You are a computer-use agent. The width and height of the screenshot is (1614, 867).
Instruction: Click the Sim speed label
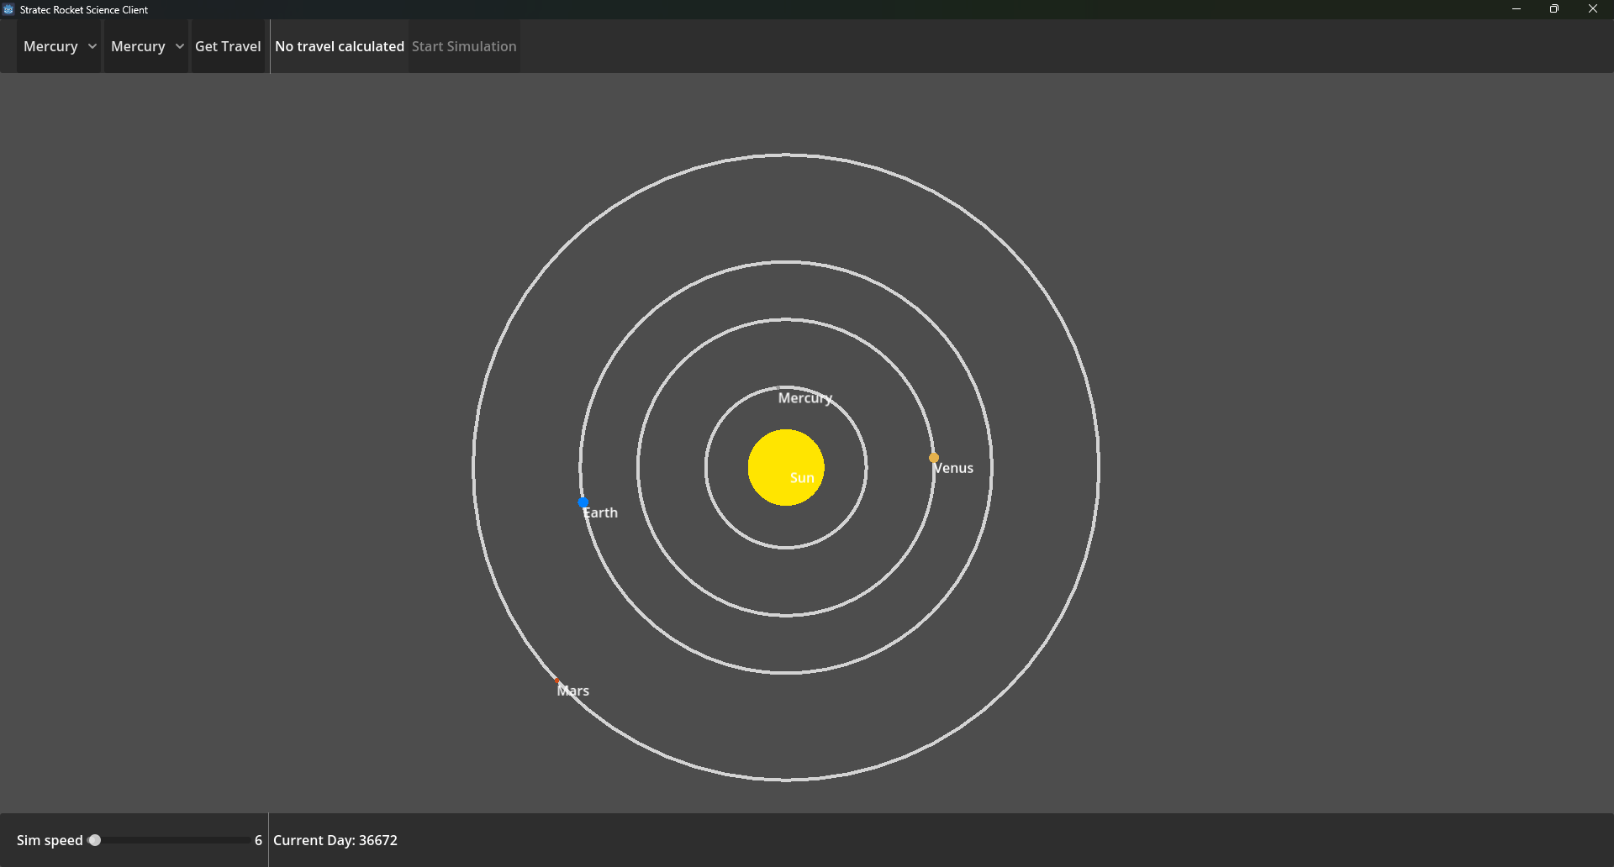coord(50,840)
